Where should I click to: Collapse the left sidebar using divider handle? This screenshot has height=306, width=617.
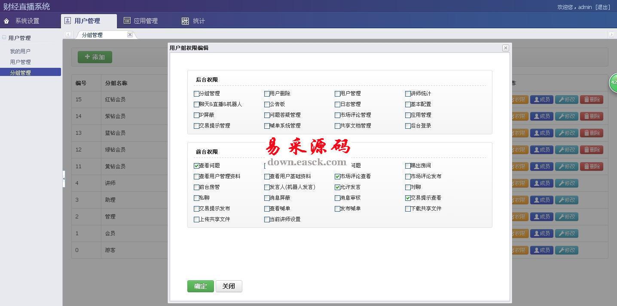click(64, 179)
